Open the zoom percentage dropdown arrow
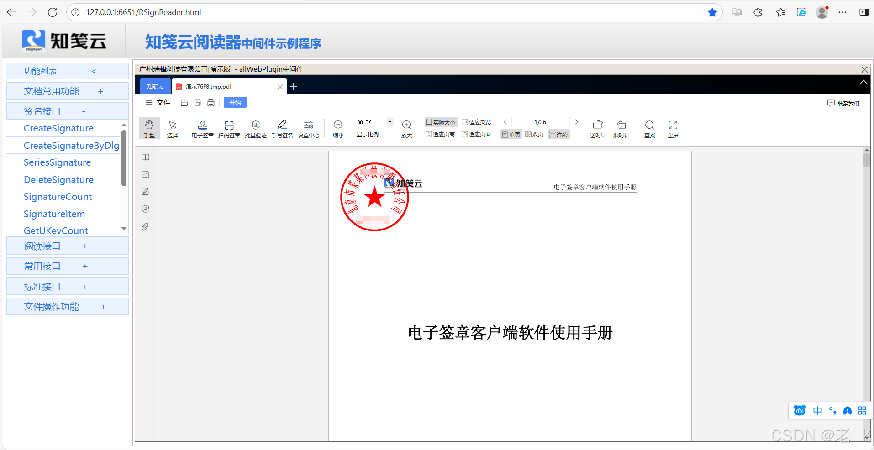Viewport: 874px width, 450px height. point(390,122)
